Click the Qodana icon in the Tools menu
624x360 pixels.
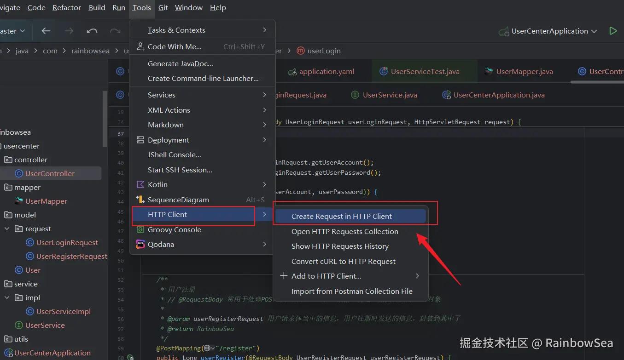[140, 244]
